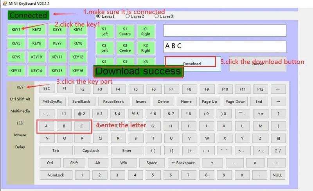This screenshot has width=313, height=191.
Task: Click the K2 Centre knob button
Action: 125,48
